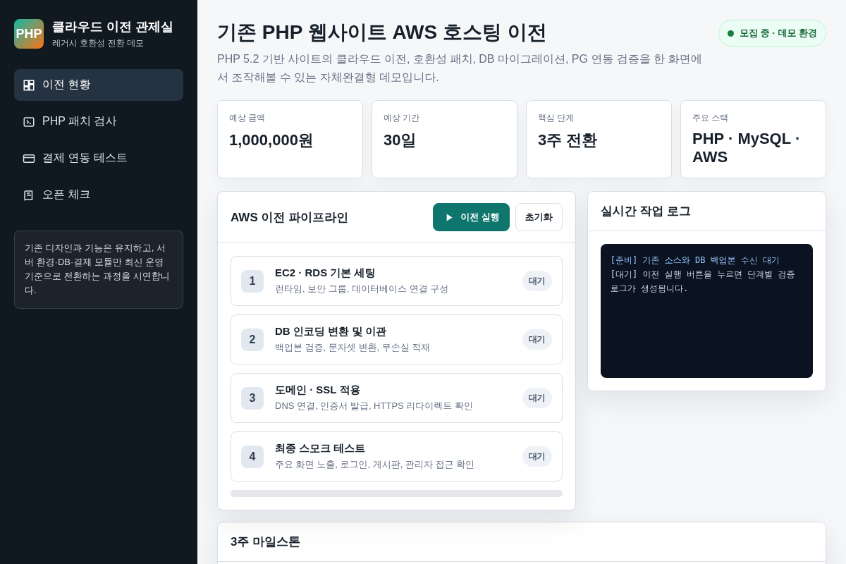
Task: Go to 결제 연동 테스트 menu
Action: point(99,158)
